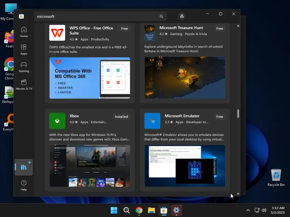Click the scrollbar up arrow in the Store
This screenshot has width=290, height=217.
click(x=238, y=26)
